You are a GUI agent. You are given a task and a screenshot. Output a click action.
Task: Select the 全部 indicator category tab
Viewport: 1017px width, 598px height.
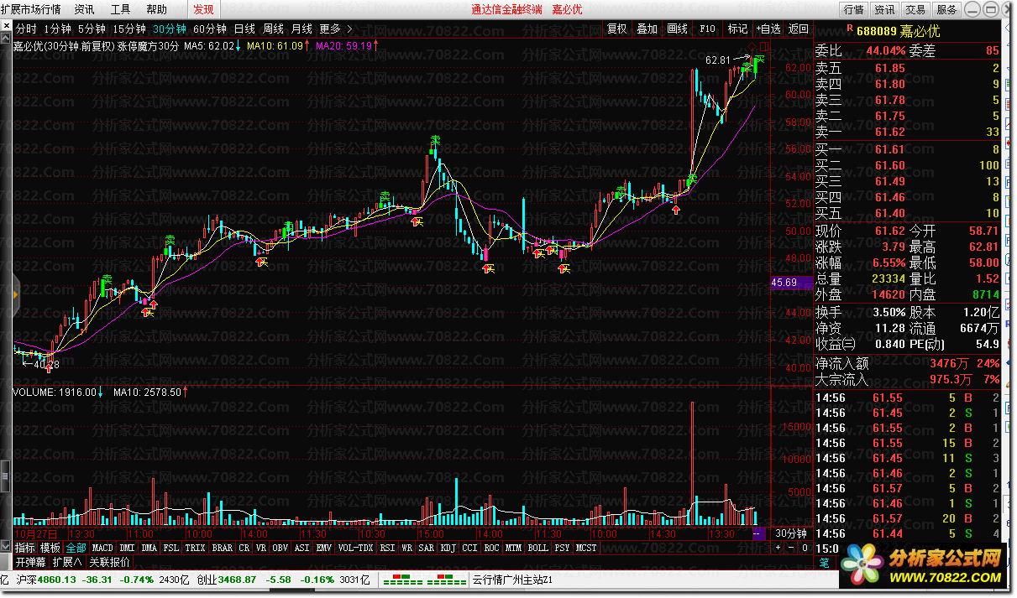76,548
